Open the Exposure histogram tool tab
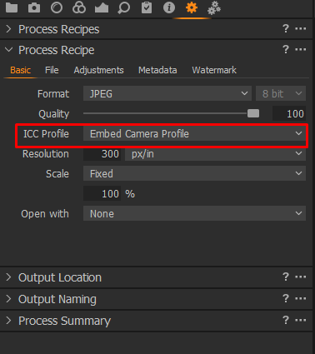 (102, 7)
